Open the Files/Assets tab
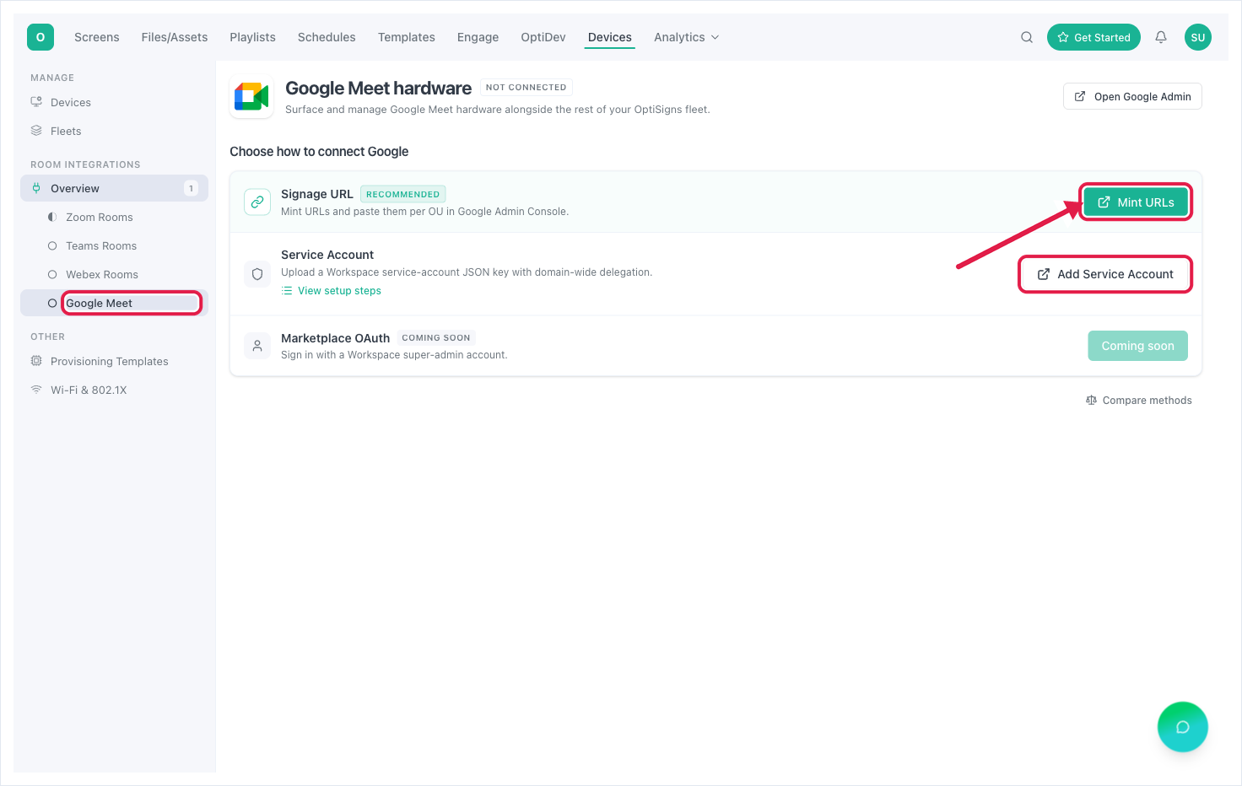1242x786 pixels. (175, 37)
